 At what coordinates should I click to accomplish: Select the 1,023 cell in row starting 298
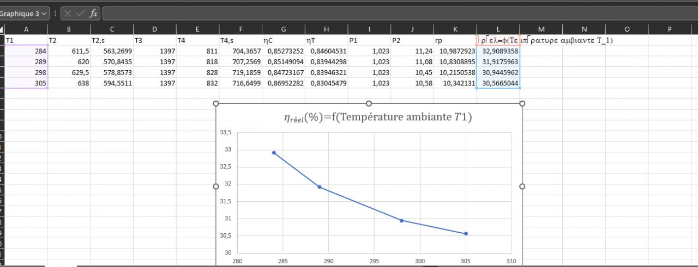point(369,72)
